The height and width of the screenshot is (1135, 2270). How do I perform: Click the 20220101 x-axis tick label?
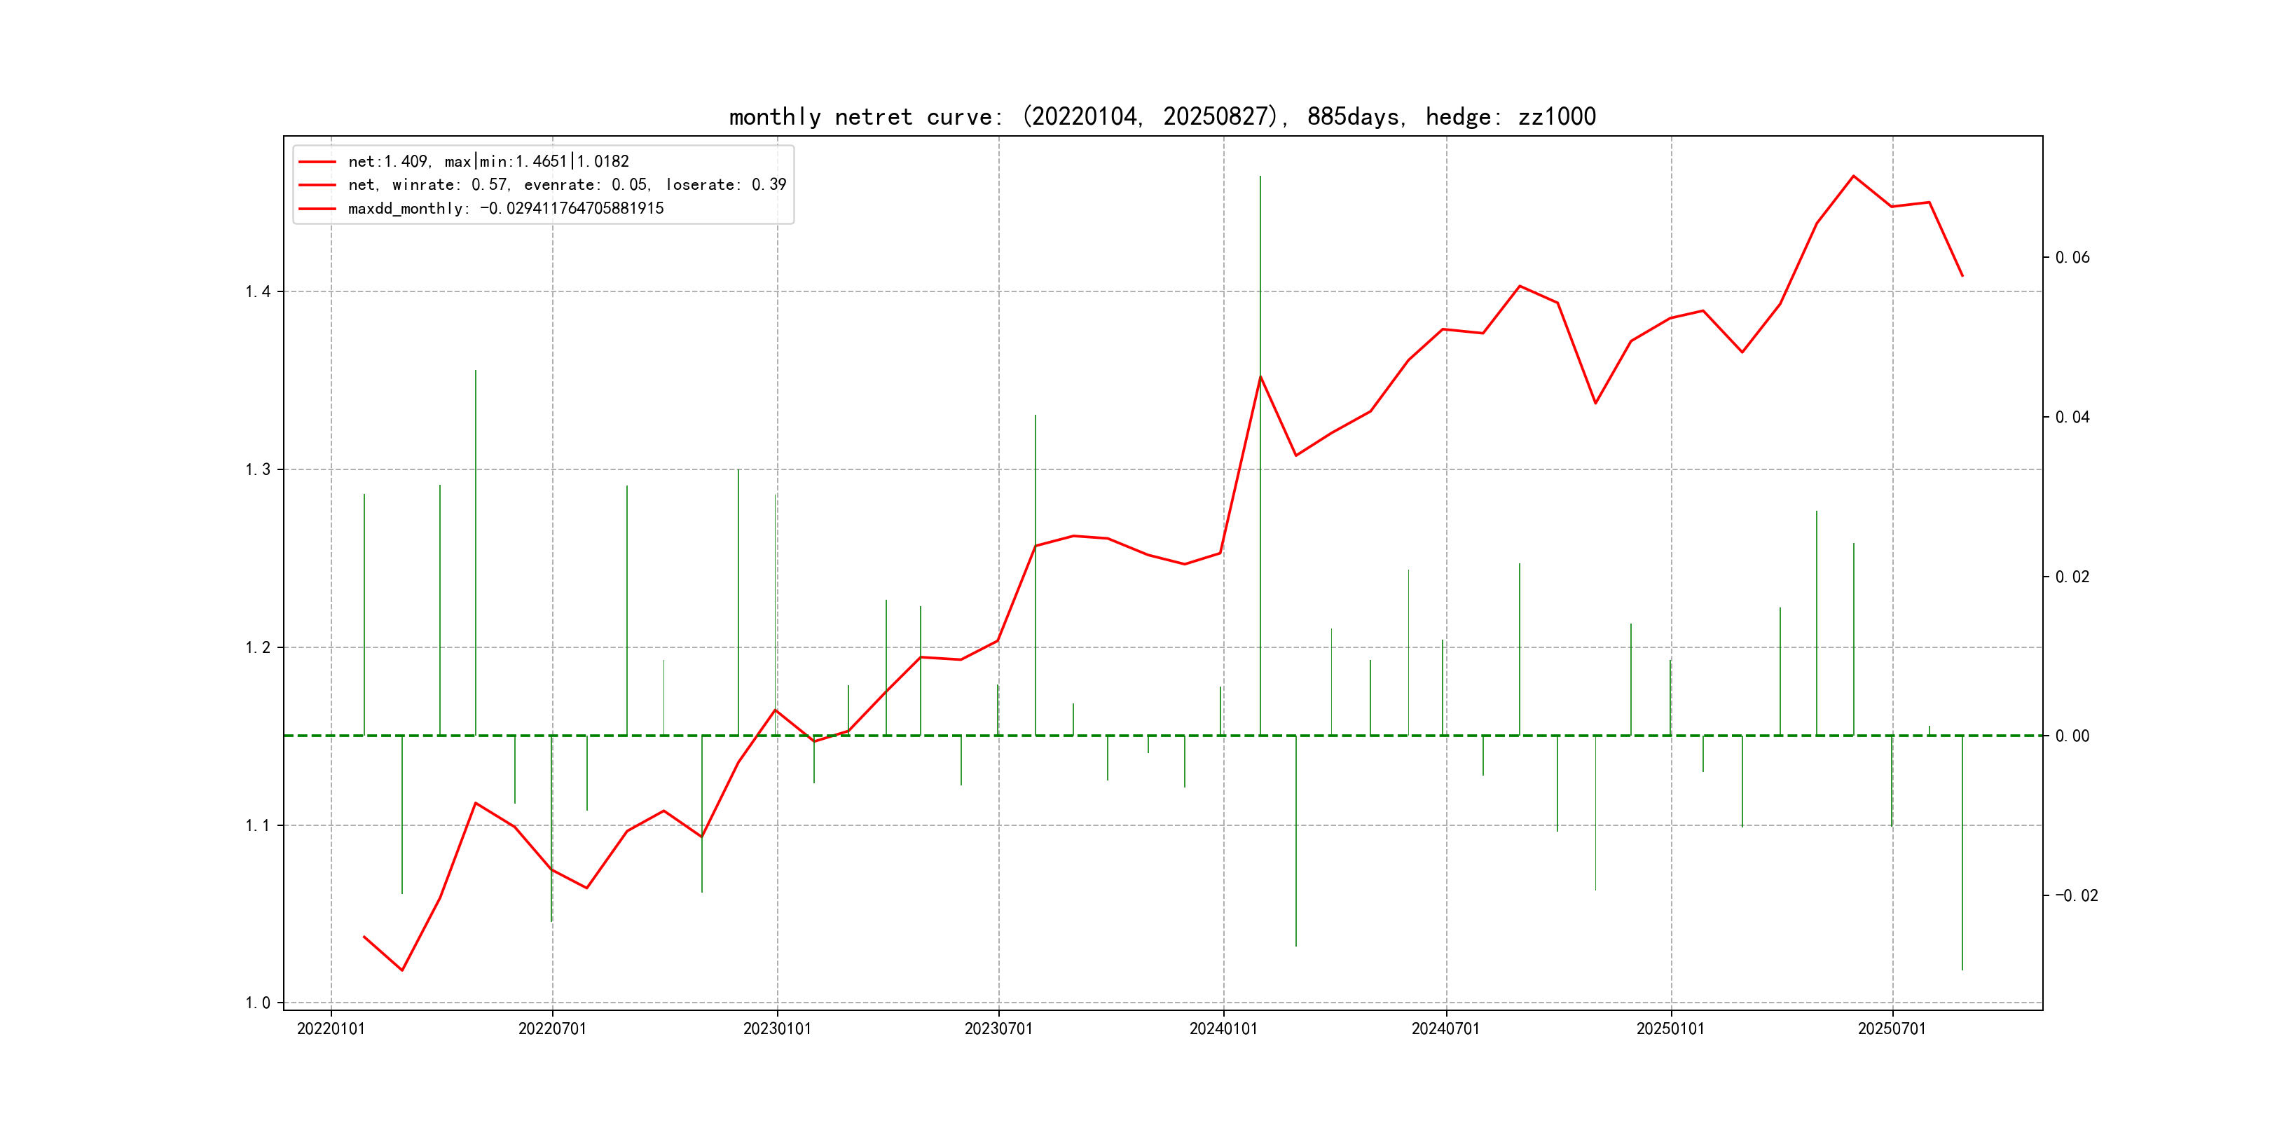click(331, 1029)
